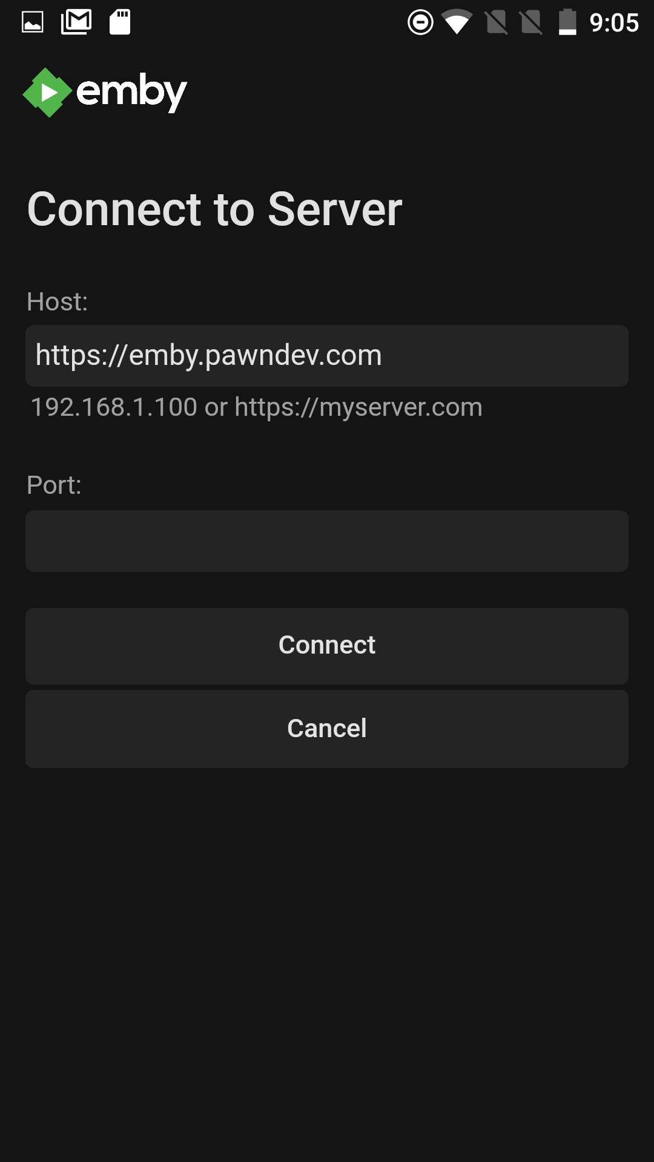Screen dimensions: 654x1162
Task: Tap the Host: field label
Action: [x=58, y=301]
